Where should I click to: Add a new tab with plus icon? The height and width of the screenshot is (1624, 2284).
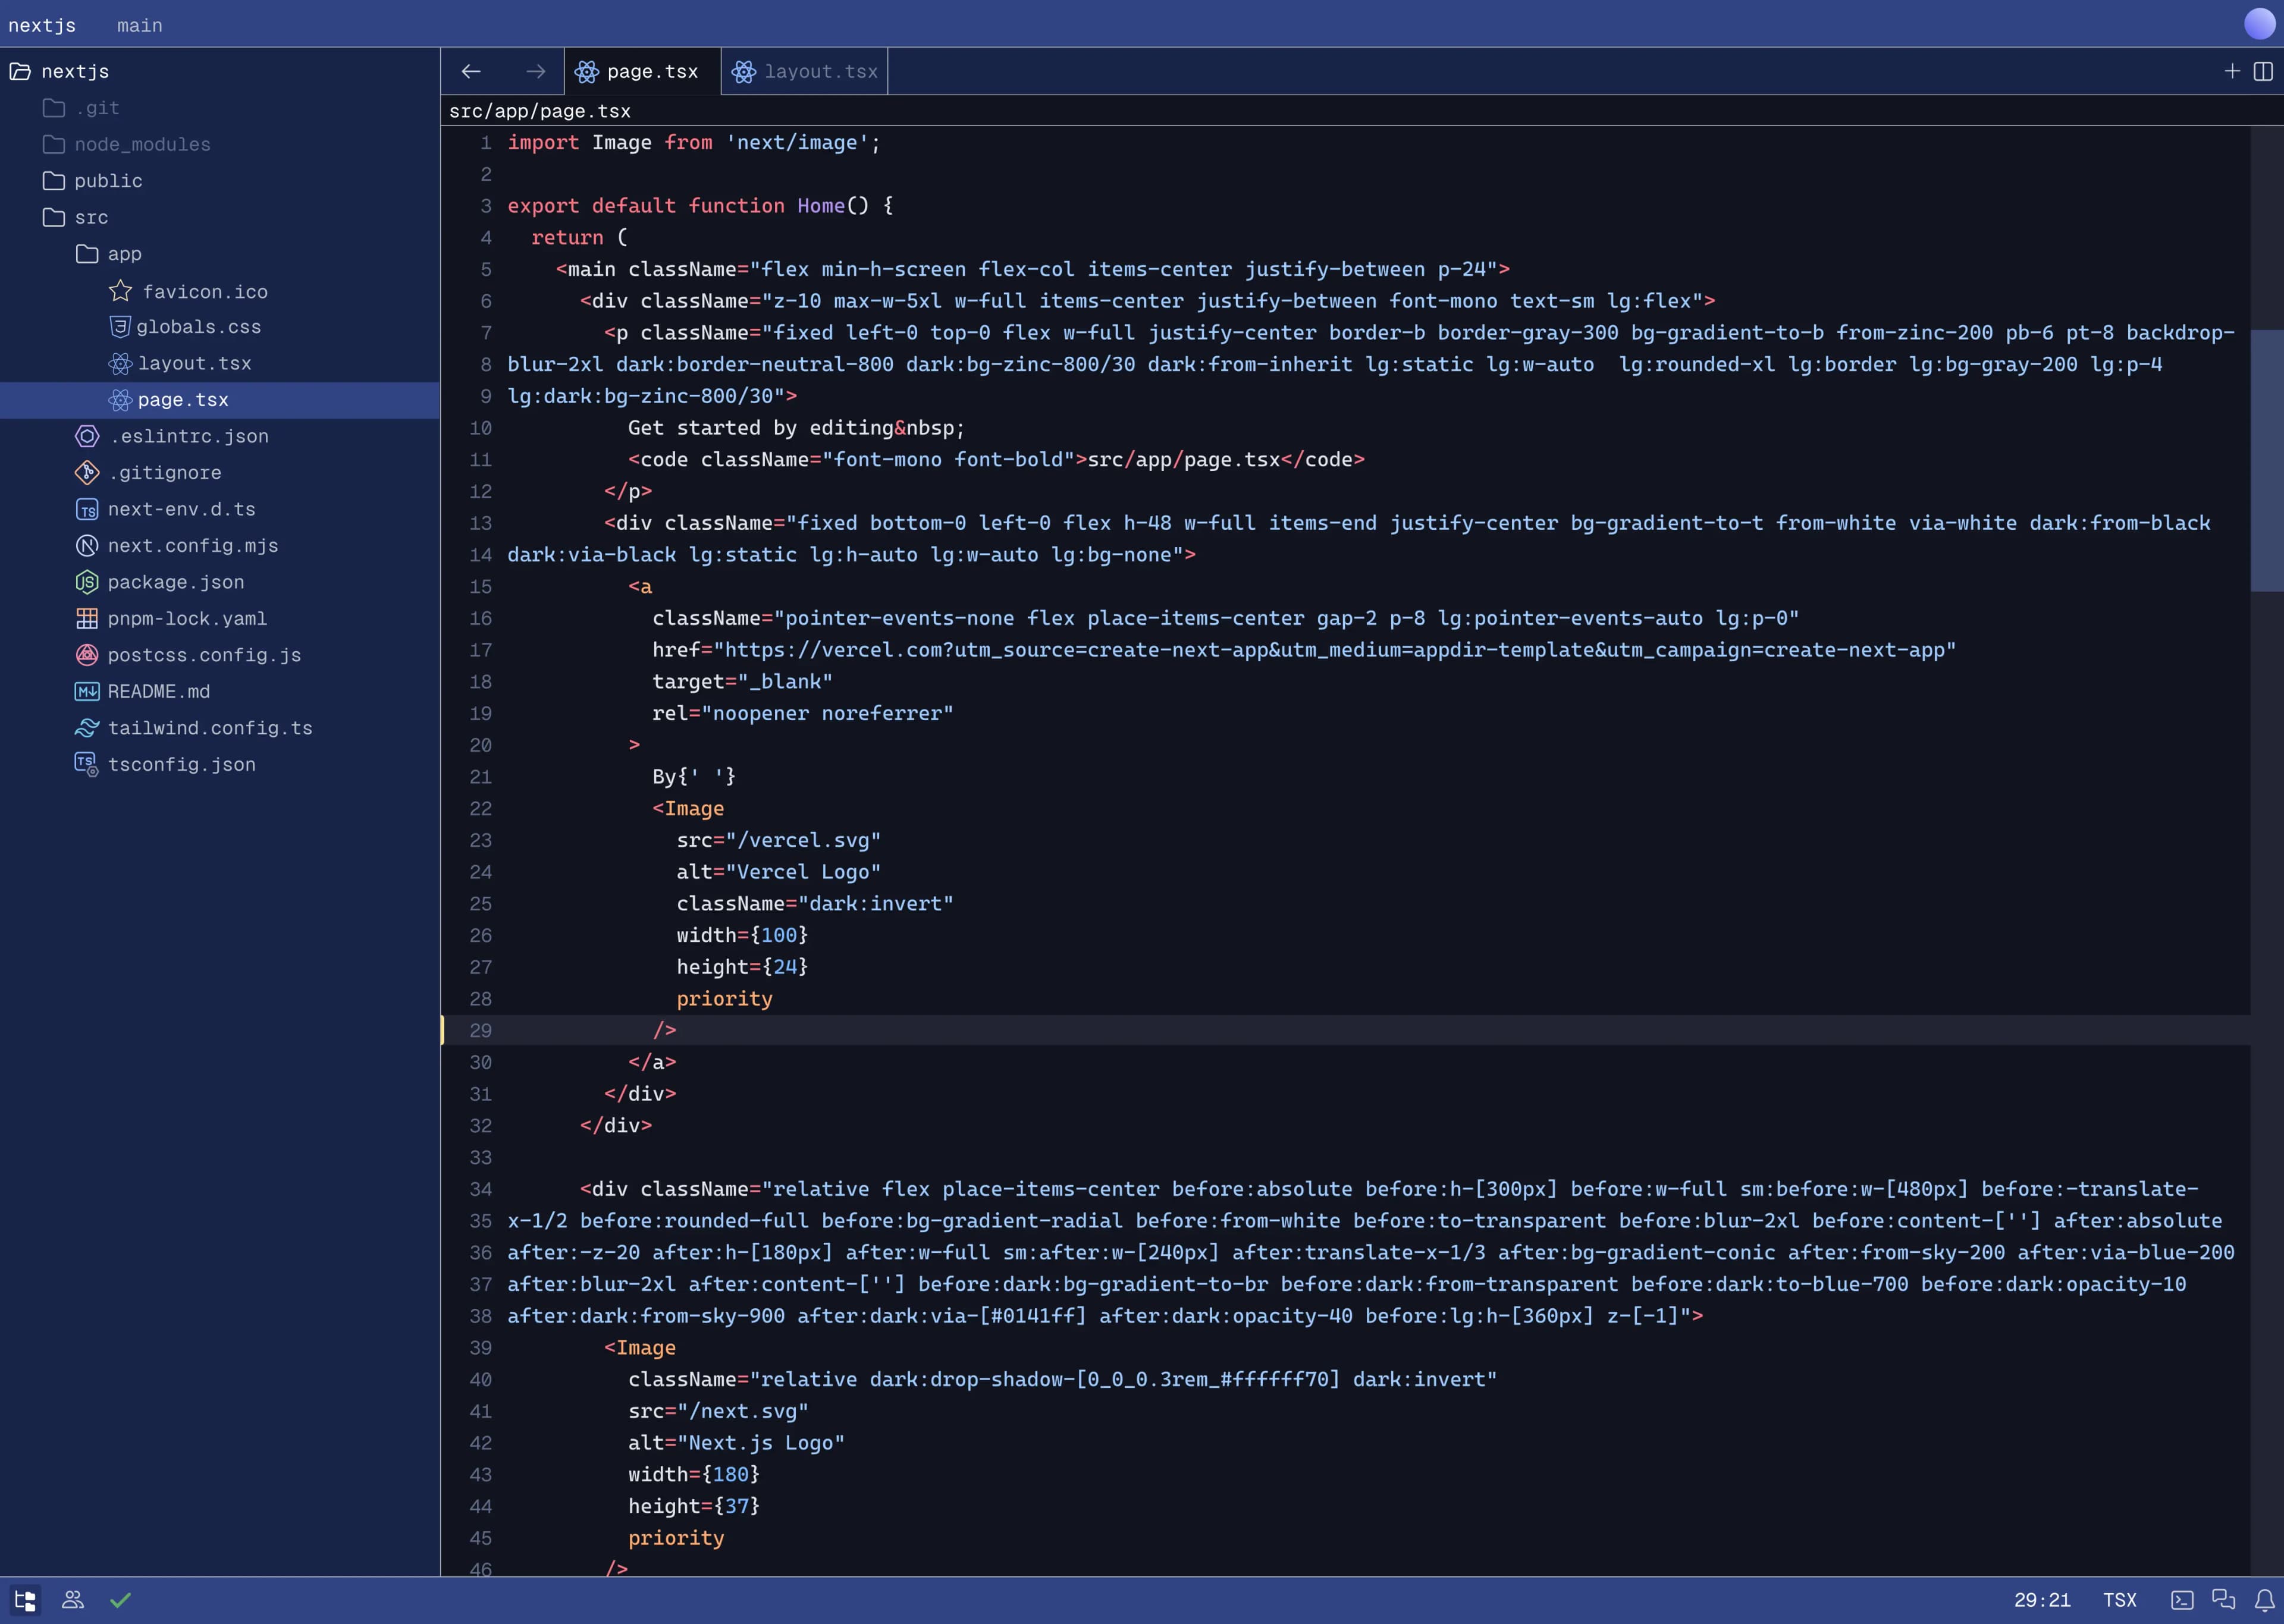click(x=2232, y=71)
